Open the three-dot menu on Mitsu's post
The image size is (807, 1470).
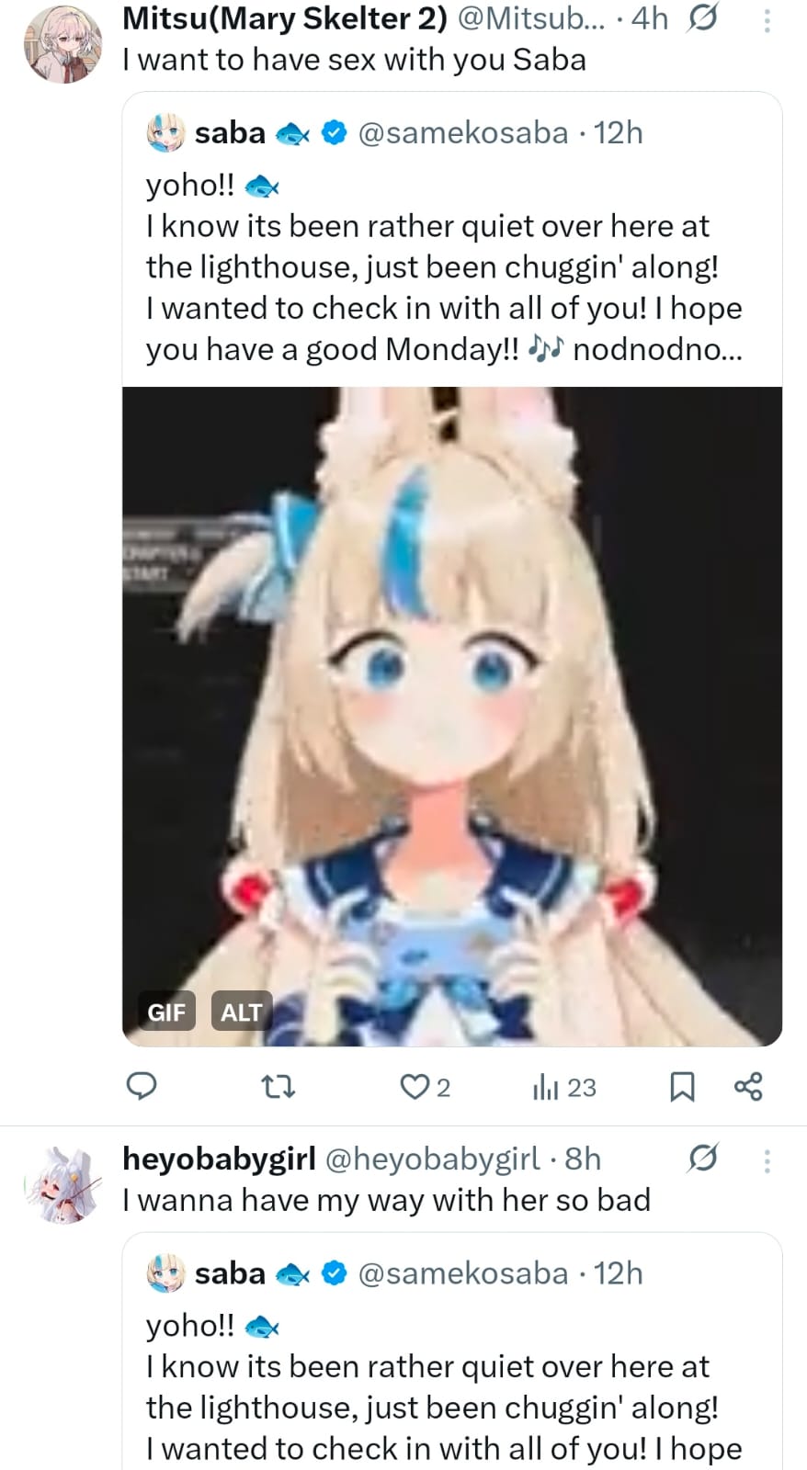pyautogui.click(x=767, y=19)
